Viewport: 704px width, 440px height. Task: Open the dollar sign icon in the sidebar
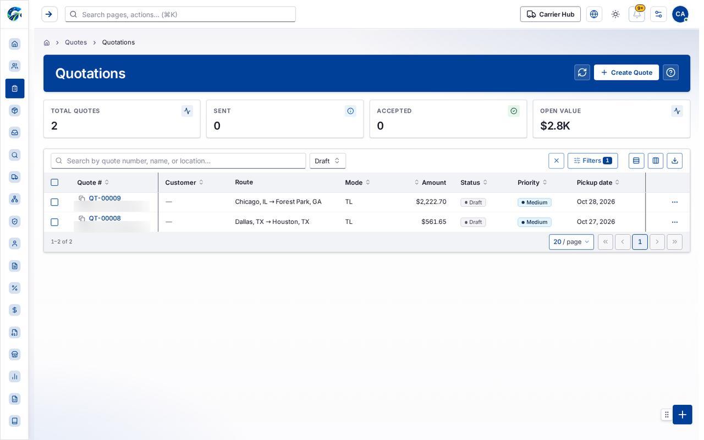[x=15, y=310]
